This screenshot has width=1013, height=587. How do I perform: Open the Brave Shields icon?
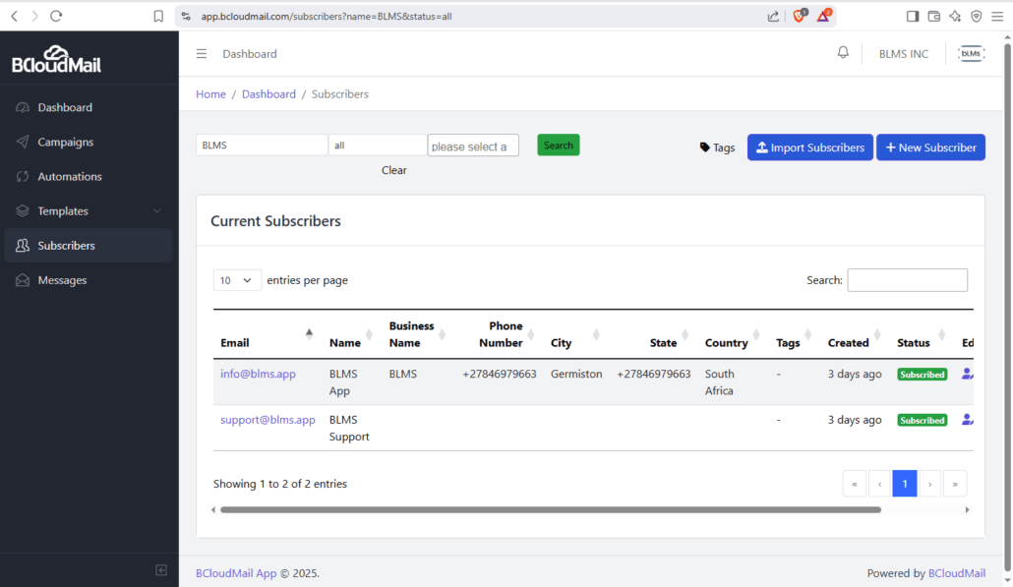(x=800, y=16)
